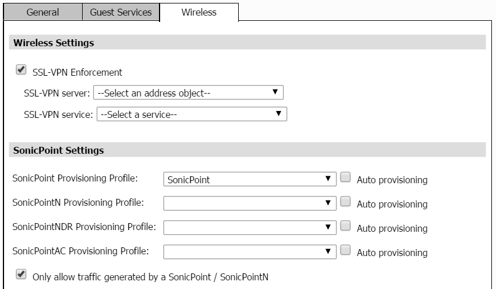The image size is (496, 289).
Task: Expand SonicPointN Provisioning Profile dropdown
Action: click(x=250, y=203)
